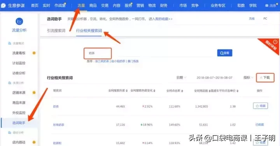Open the 珍珠奶茶 search term link

point(59,125)
